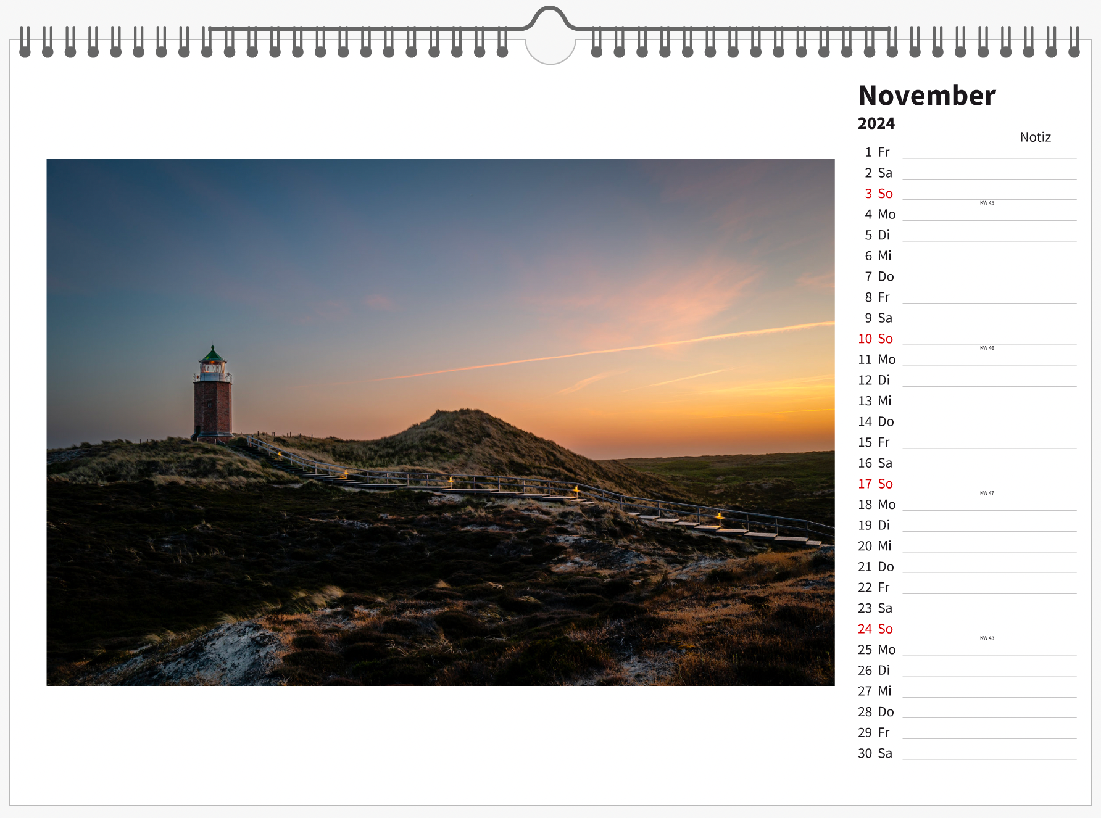Click the date "26 Di"
The height and width of the screenshot is (818, 1101).
click(x=874, y=670)
